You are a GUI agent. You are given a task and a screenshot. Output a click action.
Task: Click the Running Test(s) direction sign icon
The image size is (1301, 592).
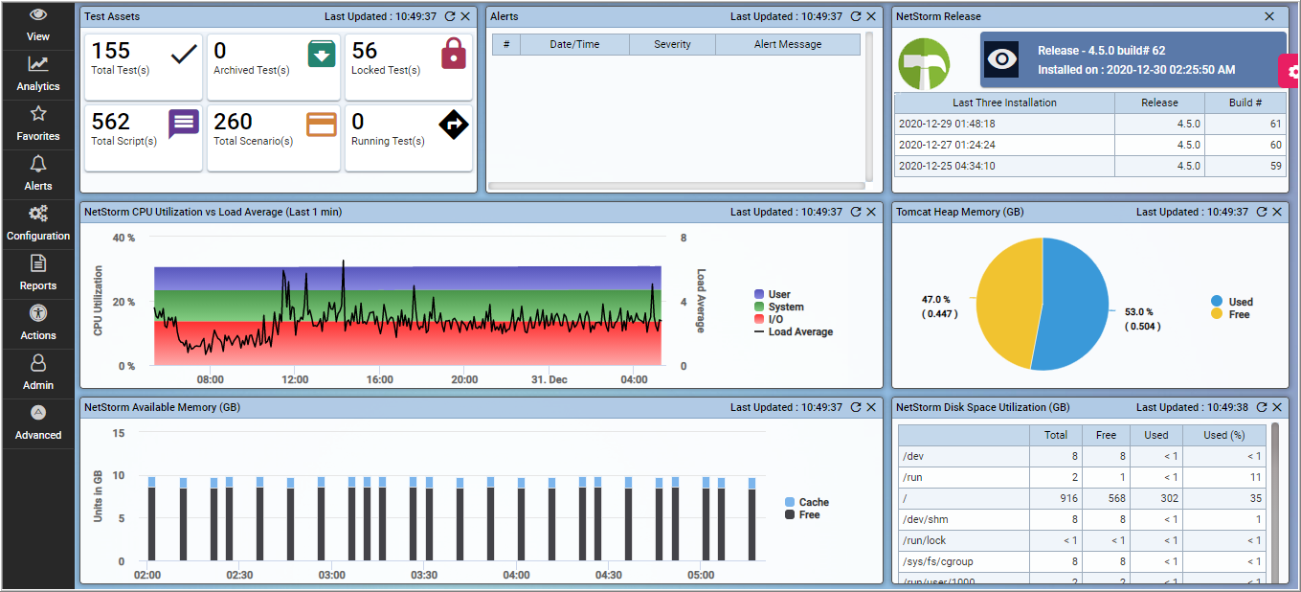click(454, 125)
